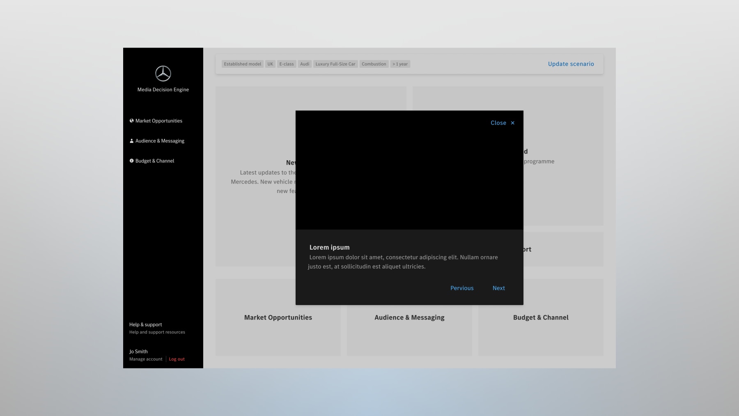739x416 pixels.
Task: Click the Close link in the modal
Action: (498, 123)
